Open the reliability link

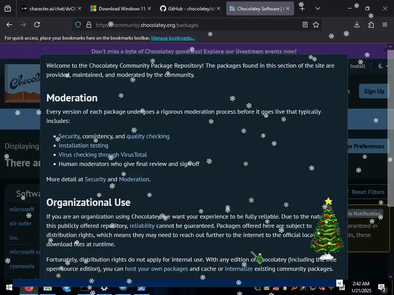point(142,226)
